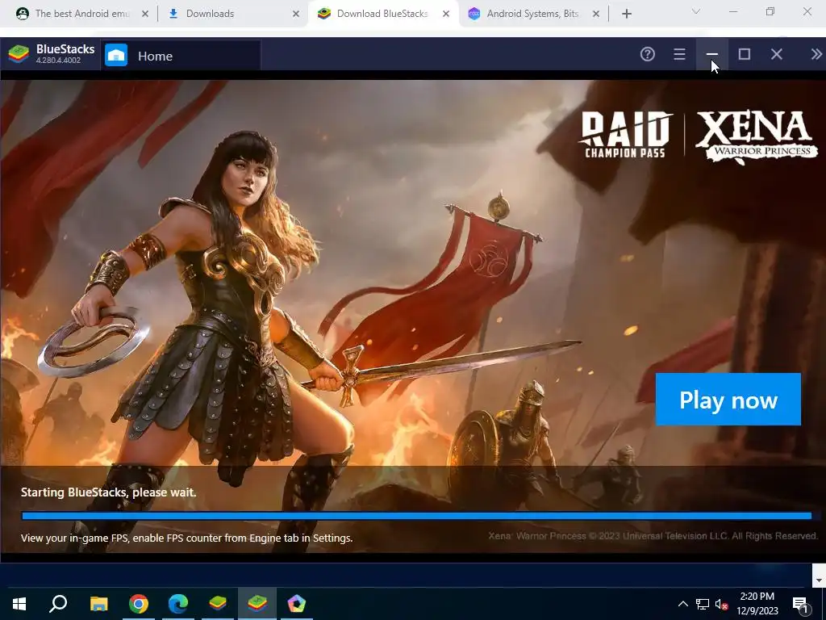Open File Explorer from taskbar
Screen dimensions: 826x620
coord(98,604)
